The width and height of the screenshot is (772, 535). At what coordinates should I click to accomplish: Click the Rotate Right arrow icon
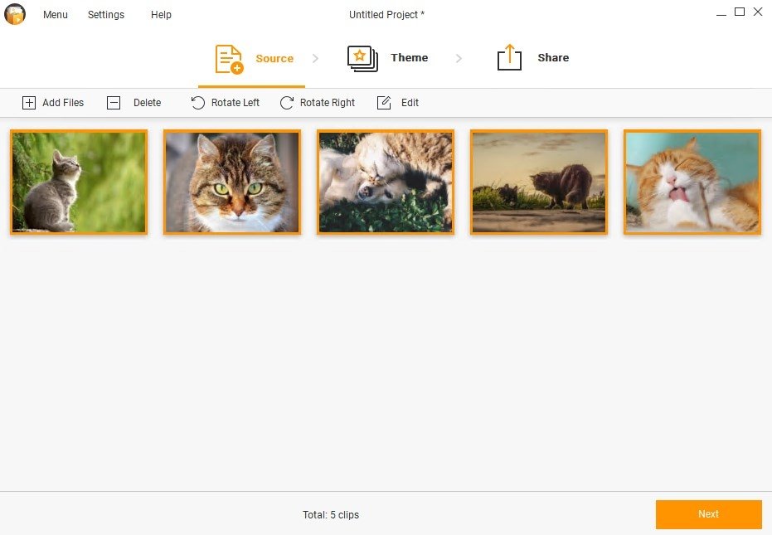click(287, 103)
